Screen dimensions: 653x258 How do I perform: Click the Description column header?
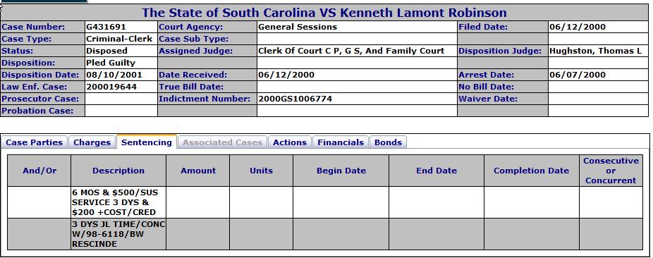pyautogui.click(x=118, y=171)
